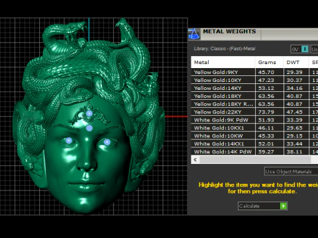
Task: Click the Metal column header
Action: click(x=223, y=62)
